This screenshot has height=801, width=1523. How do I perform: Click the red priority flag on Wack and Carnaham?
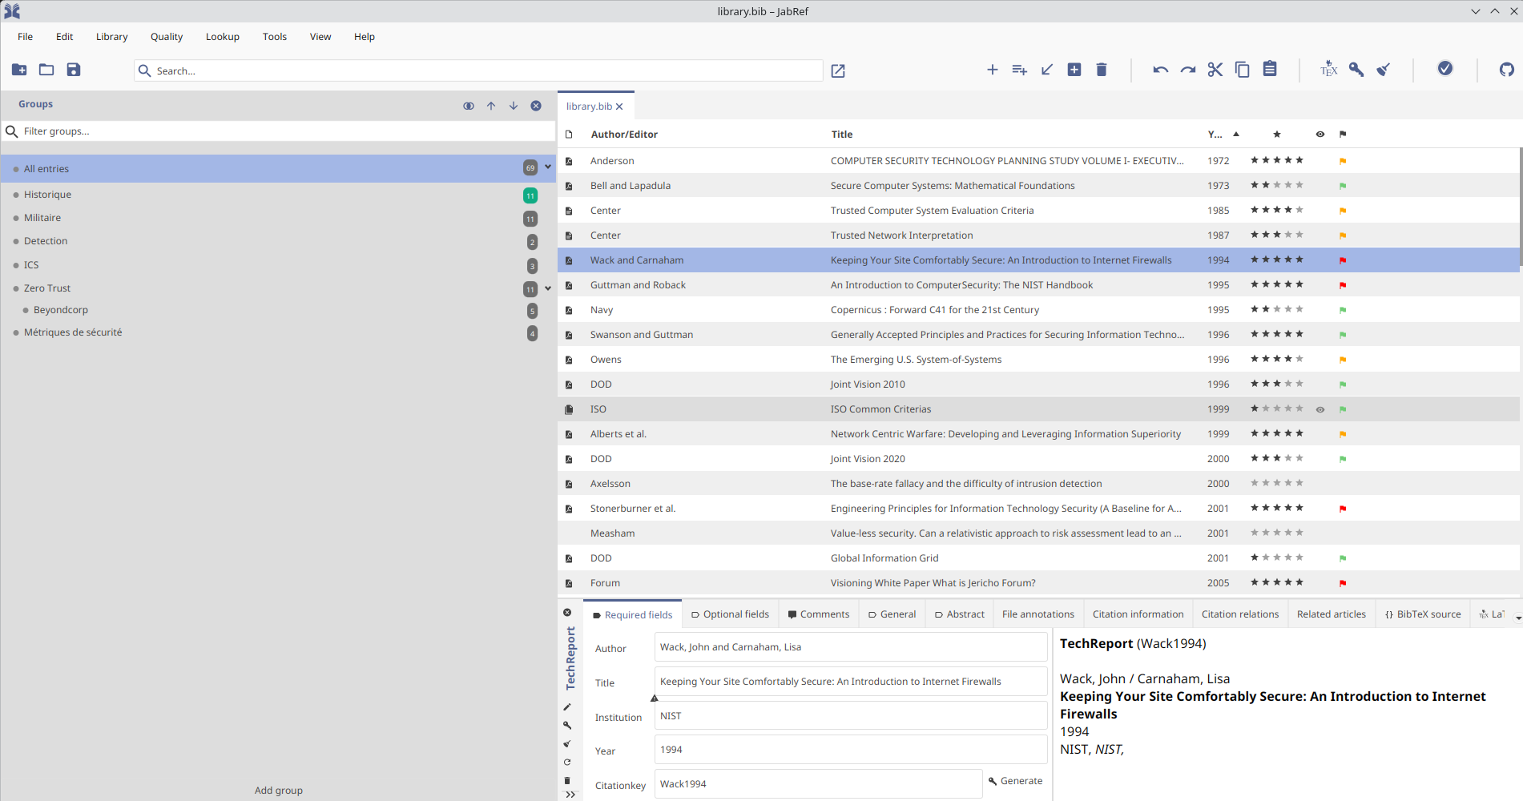click(x=1343, y=260)
